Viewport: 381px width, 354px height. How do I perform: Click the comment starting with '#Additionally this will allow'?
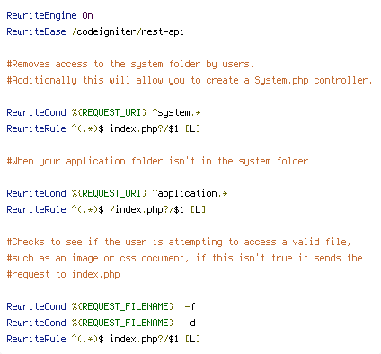point(190,80)
